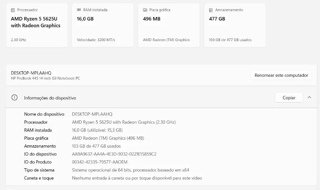Open the 496 MB Placa gráfica card
This screenshot has width=320, height=190.
(x=169, y=25)
